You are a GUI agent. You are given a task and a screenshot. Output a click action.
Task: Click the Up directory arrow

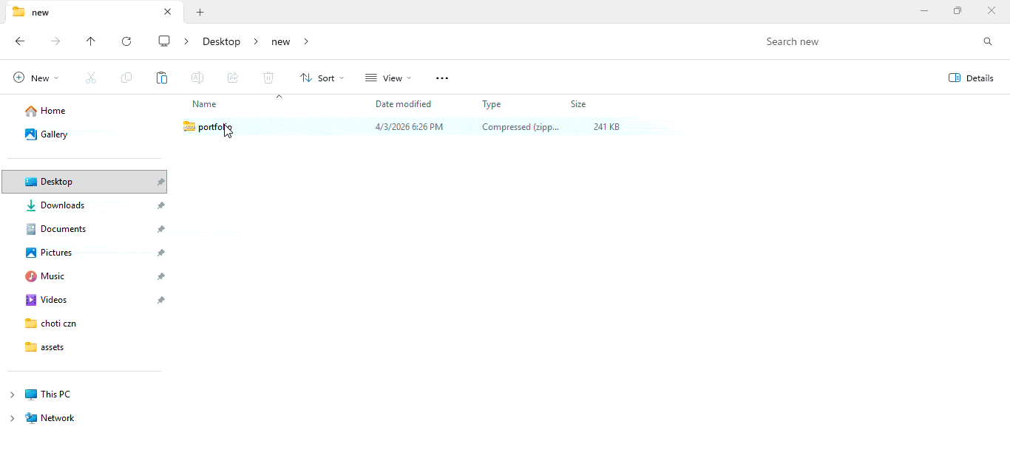coord(91,41)
